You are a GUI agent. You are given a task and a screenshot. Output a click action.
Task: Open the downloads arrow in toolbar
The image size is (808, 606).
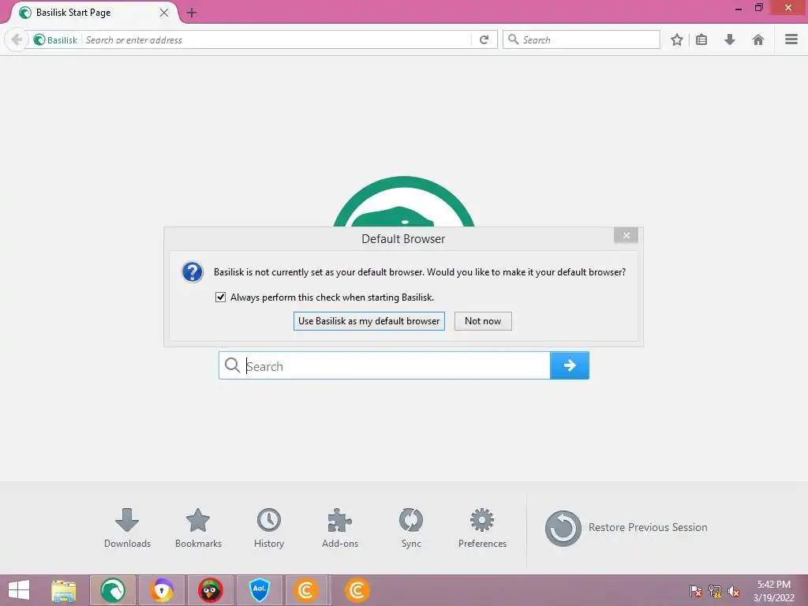click(x=730, y=39)
